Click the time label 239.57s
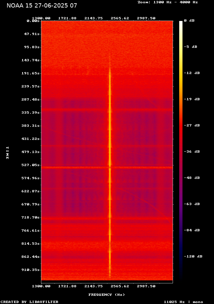 (31, 86)
